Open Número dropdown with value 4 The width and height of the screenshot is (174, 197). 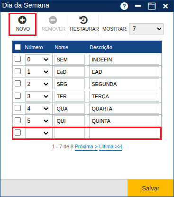click(x=37, y=109)
